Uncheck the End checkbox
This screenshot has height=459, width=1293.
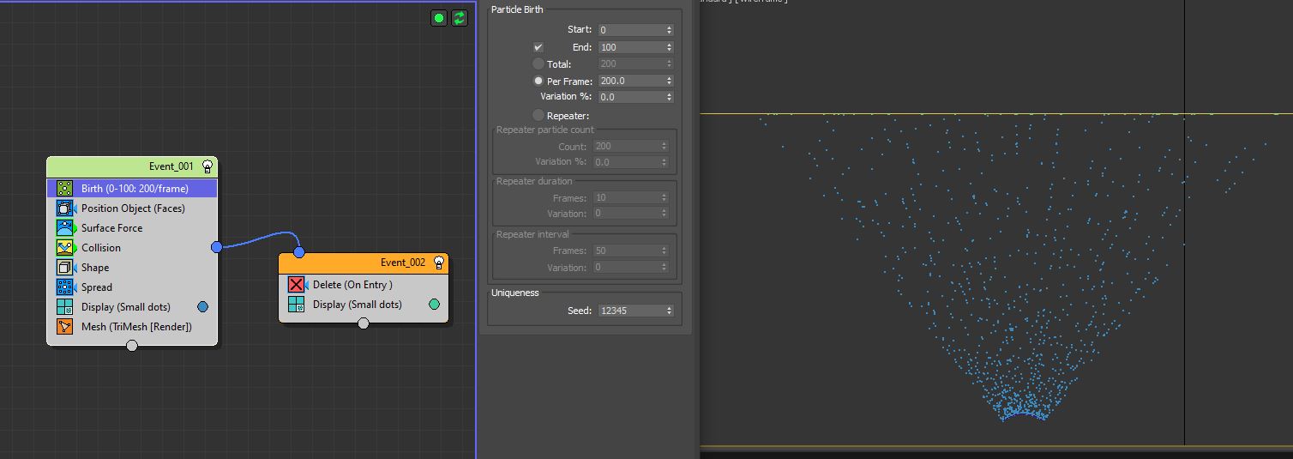[538, 47]
